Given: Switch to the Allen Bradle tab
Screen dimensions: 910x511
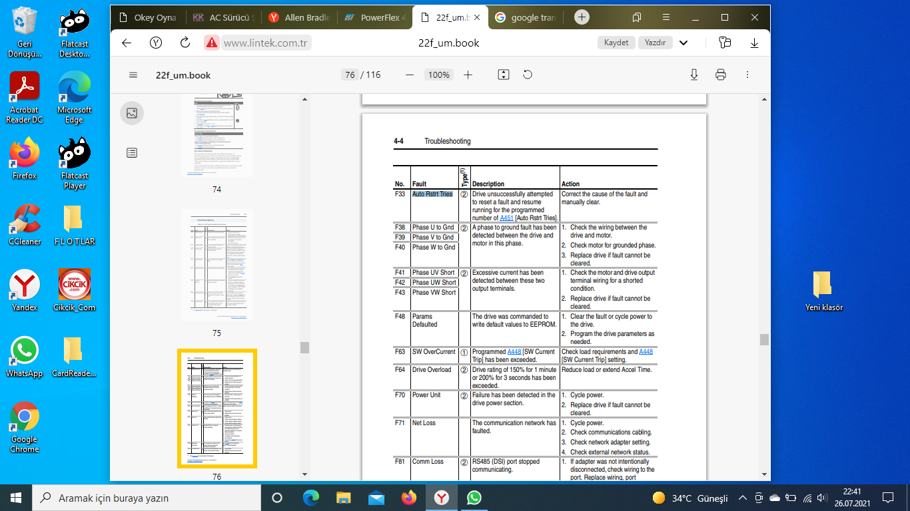Looking at the screenshot, I should [300, 18].
